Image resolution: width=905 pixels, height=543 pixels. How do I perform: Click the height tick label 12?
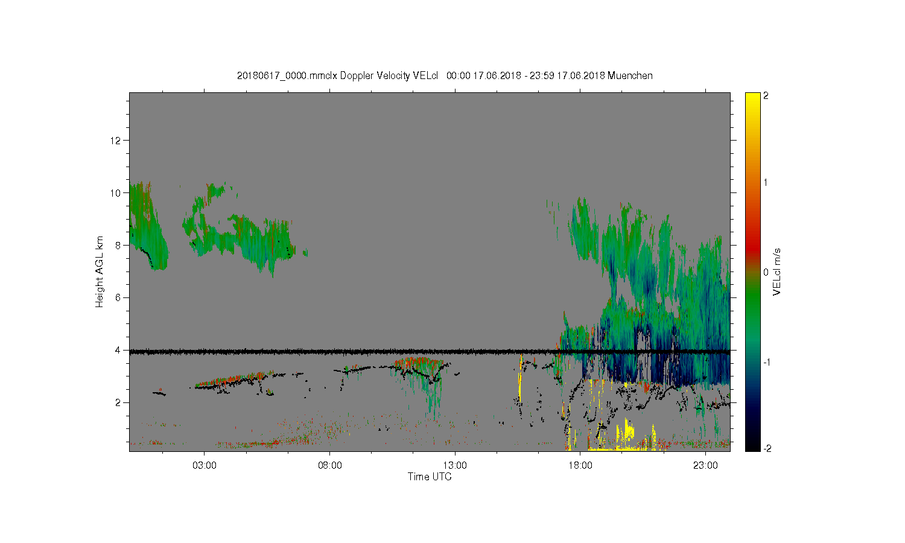[x=116, y=141]
